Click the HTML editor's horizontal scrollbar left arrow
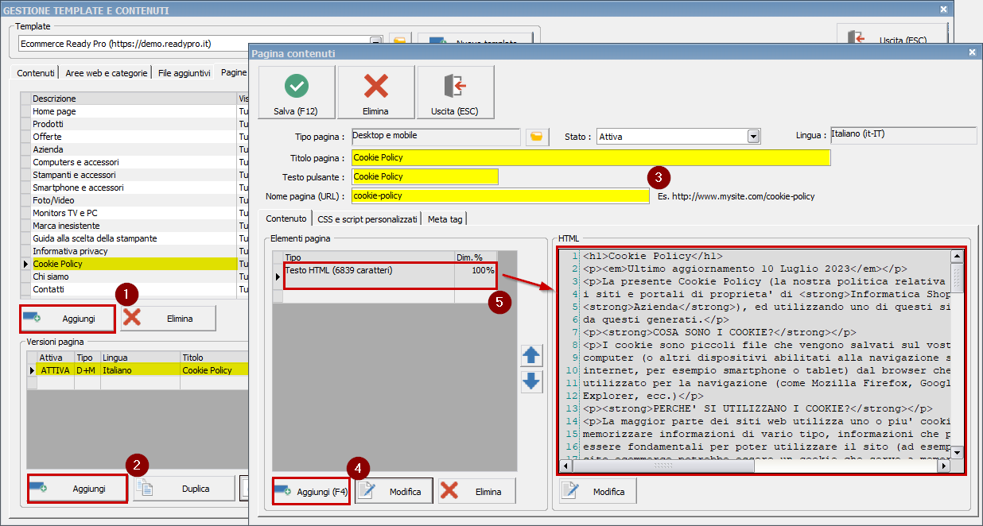Screen dimensions: 983x526 click(x=566, y=466)
